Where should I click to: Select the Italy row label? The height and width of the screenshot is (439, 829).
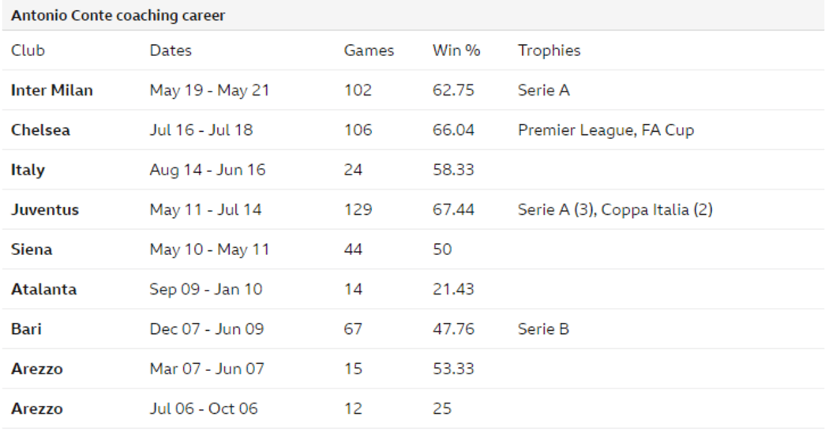point(28,171)
